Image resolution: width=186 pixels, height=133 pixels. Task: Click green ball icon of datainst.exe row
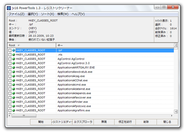[14, 89]
